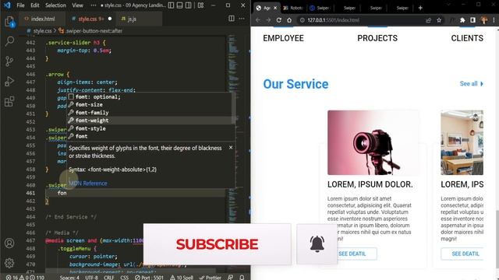Close the font-weight documentation popup
499x280 pixels.
click(x=231, y=148)
